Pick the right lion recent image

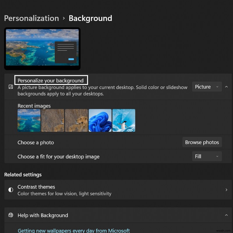point(76,120)
